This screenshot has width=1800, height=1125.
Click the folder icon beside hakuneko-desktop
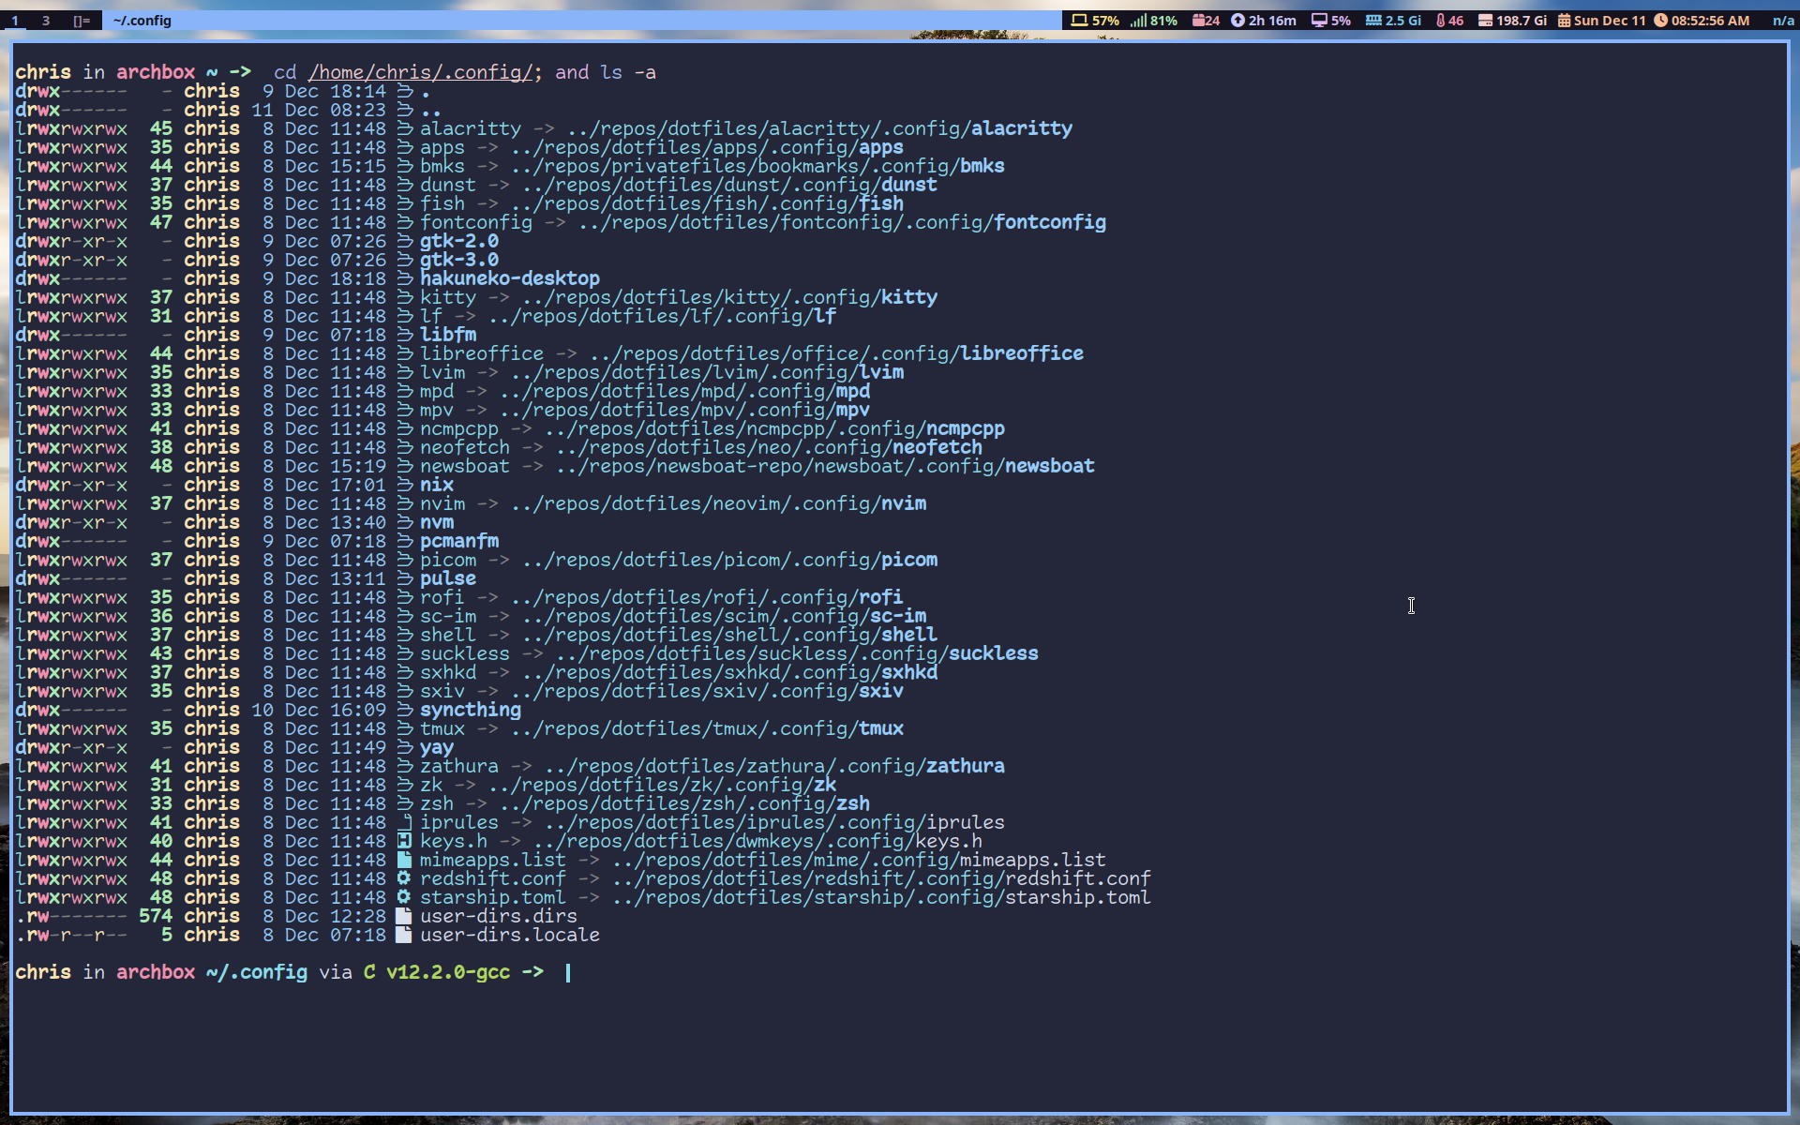[405, 278]
